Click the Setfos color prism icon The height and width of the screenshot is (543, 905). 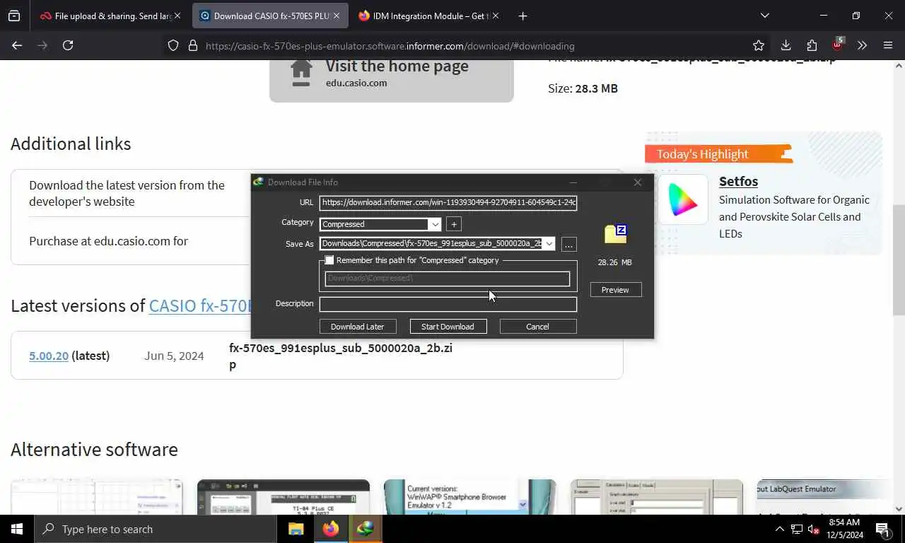[x=682, y=199]
